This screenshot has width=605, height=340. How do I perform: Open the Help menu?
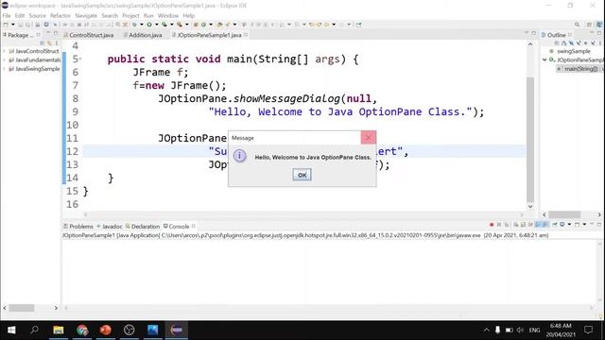pyautogui.click(x=188, y=16)
